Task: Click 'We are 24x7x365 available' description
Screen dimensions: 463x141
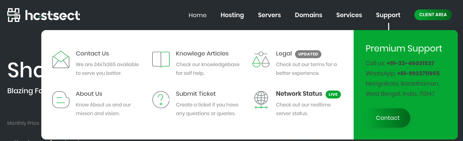Action: 107,64
